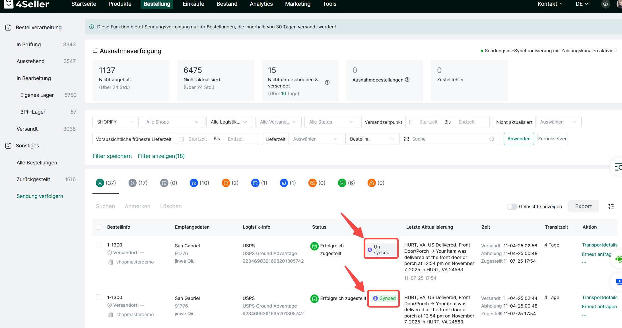Expand the Alle Shops dropdown
This screenshot has width=622, height=328.
[x=172, y=122]
